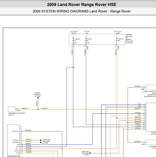The image size is (156, 157).
Task: Click the 'FUSE 18' label
Action: coord(120,39)
